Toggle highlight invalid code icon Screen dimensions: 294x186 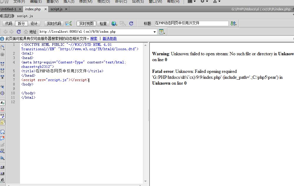(2, 109)
